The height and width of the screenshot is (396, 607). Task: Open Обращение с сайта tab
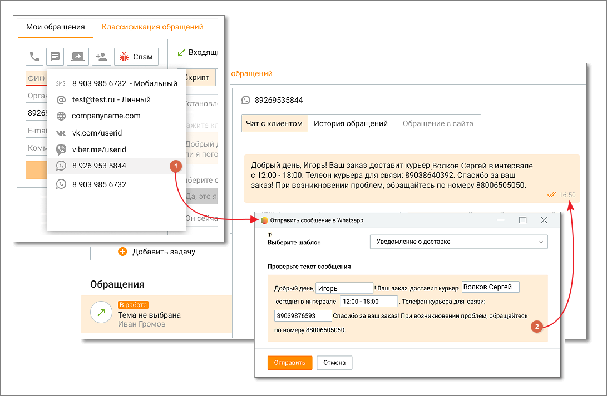click(438, 124)
